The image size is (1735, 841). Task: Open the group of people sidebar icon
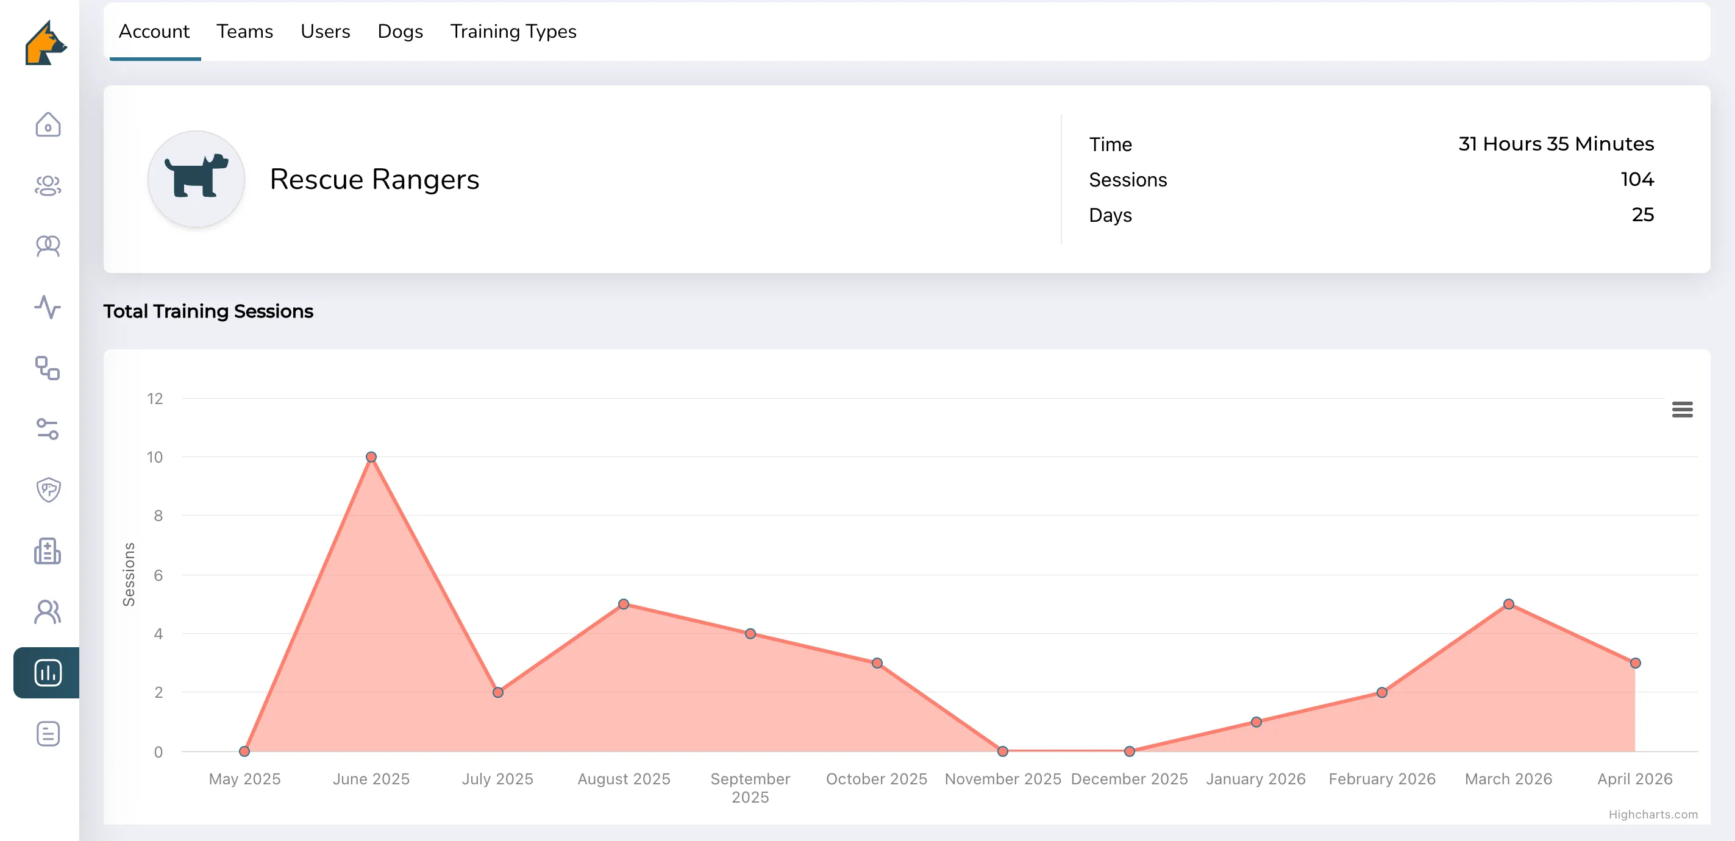click(x=48, y=185)
